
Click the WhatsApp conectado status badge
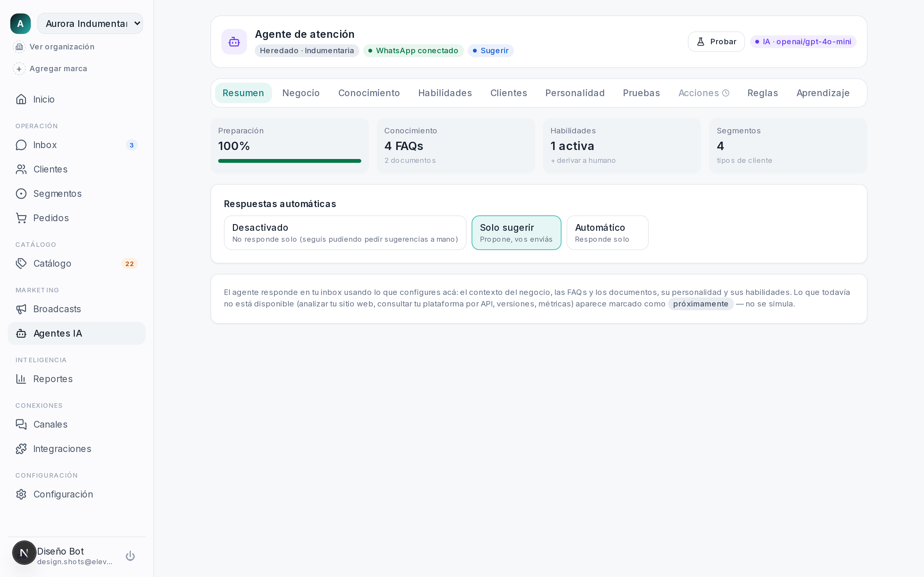pos(414,51)
